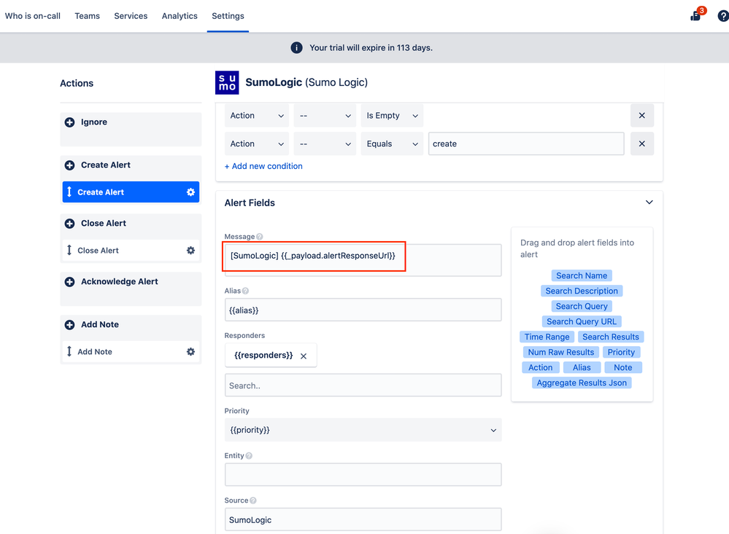
Task: Add new Acknowledge Alert action plus icon
Action: tap(70, 282)
